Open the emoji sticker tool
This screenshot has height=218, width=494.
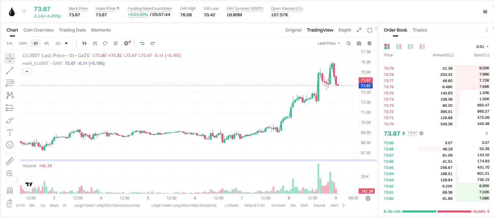[10, 145]
